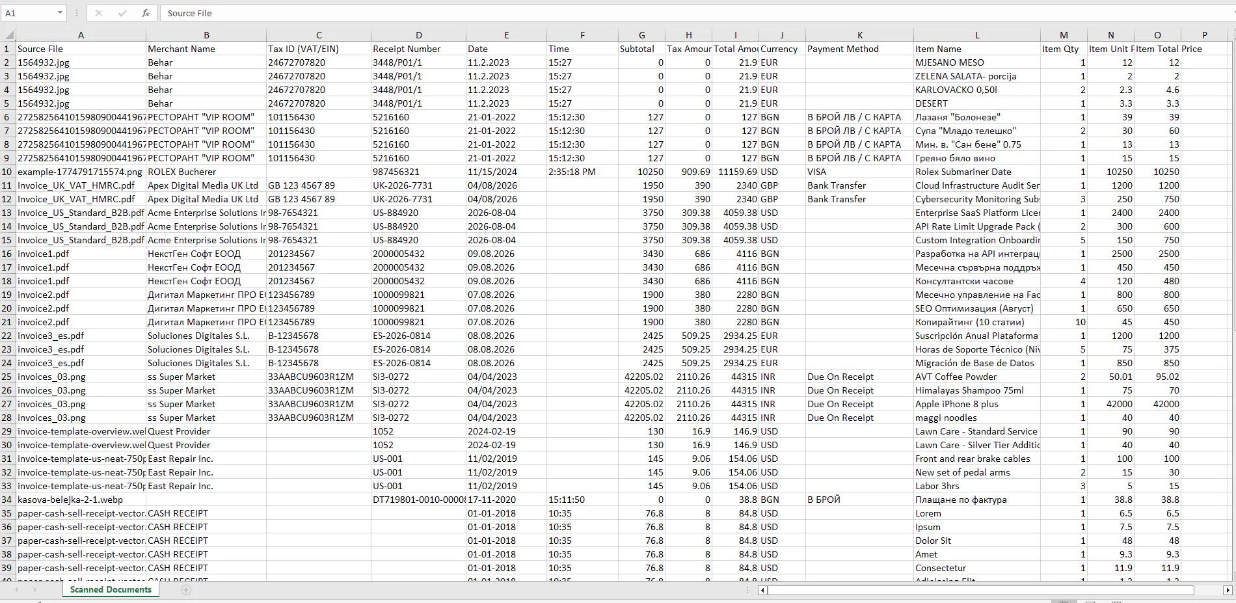Select row 25 header

coord(8,377)
